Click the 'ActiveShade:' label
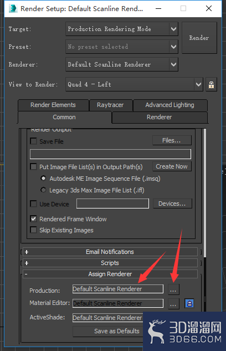 click(x=47, y=317)
